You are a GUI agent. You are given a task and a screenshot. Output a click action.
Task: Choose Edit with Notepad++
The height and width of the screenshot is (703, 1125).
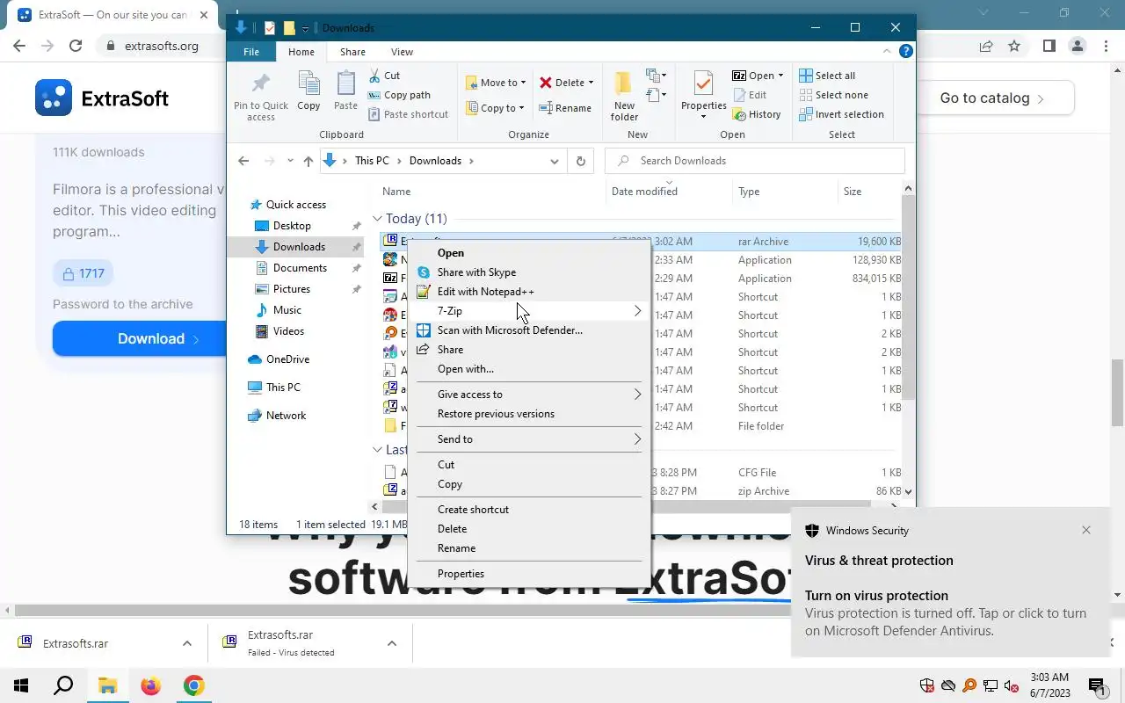click(527, 292)
